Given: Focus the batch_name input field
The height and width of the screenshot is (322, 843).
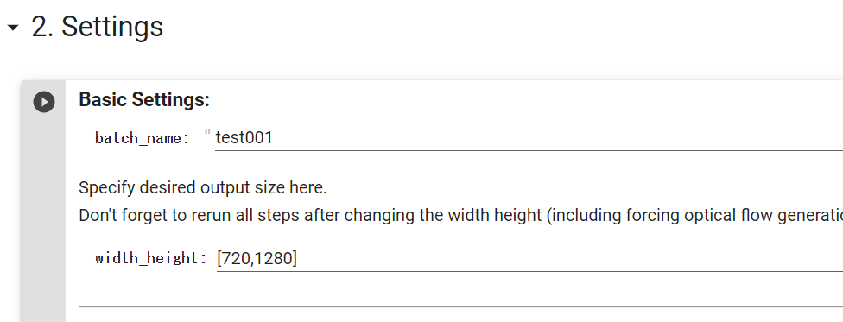Looking at the screenshot, I should pos(529,137).
